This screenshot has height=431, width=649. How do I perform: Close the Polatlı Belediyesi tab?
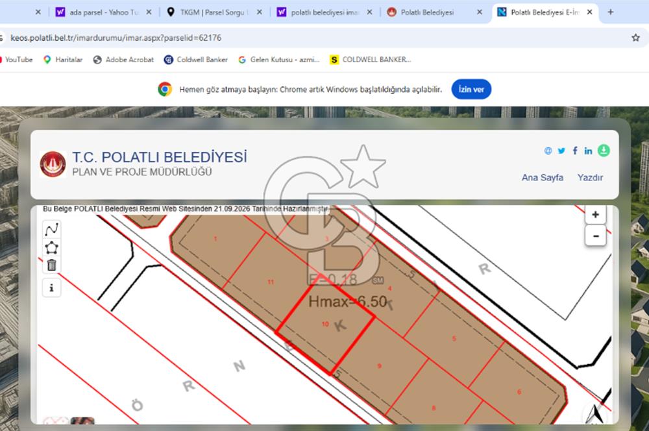480,12
